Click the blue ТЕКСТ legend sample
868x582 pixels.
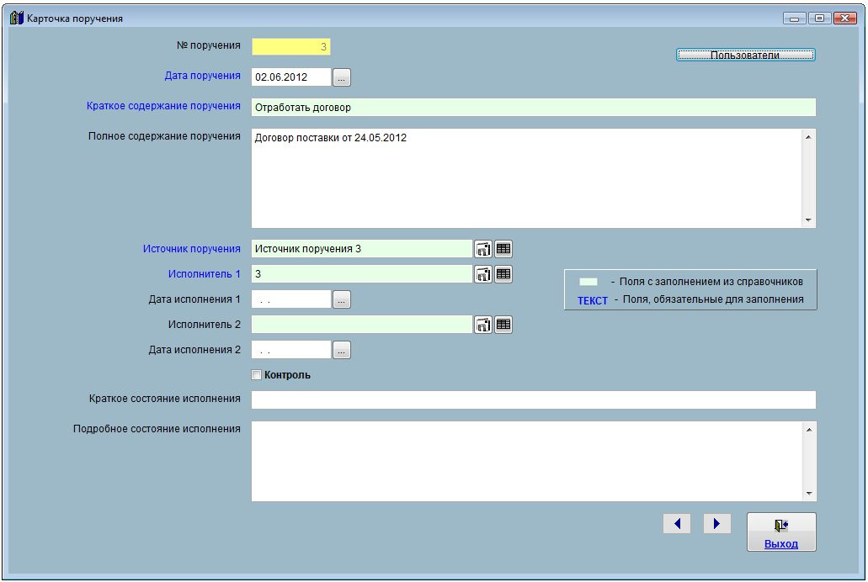click(x=593, y=301)
